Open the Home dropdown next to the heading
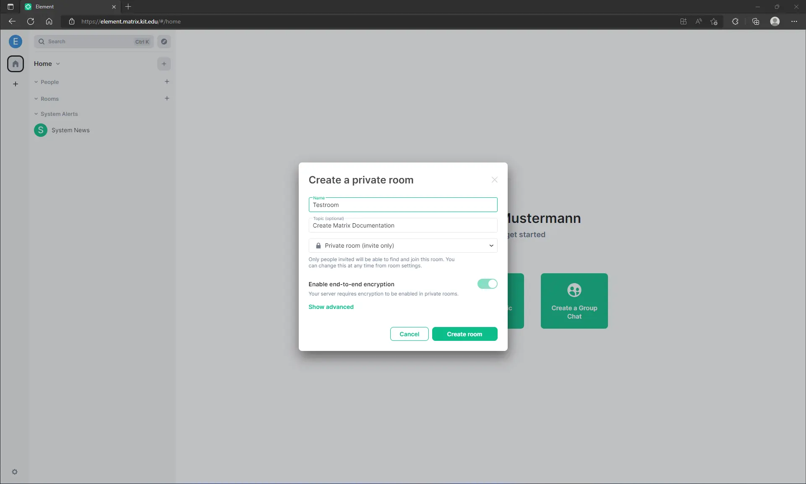This screenshot has width=806, height=484. coord(57,64)
